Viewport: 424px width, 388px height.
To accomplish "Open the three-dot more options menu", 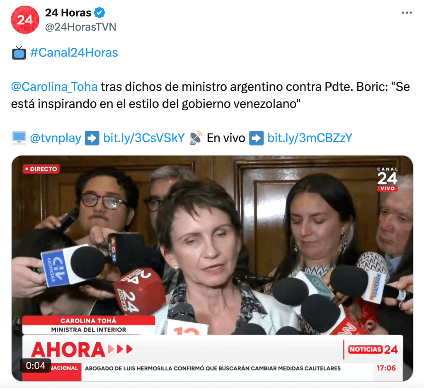I will coord(407,13).
